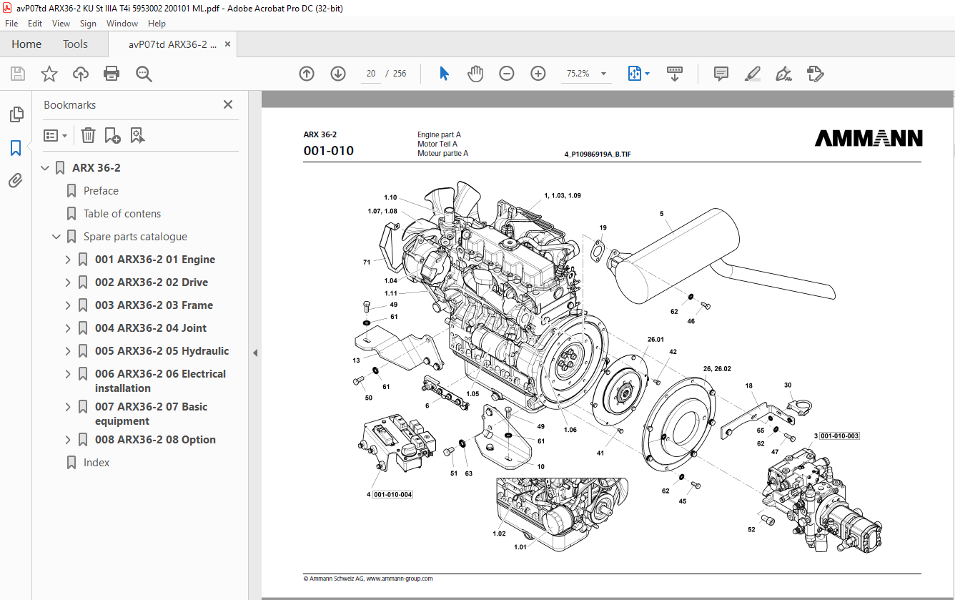Toggle the Bookmarks panel ribbon icon

point(16,148)
